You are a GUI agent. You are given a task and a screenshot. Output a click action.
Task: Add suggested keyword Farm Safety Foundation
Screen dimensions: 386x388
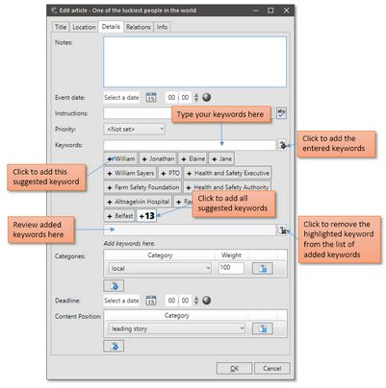(x=142, y=187)
